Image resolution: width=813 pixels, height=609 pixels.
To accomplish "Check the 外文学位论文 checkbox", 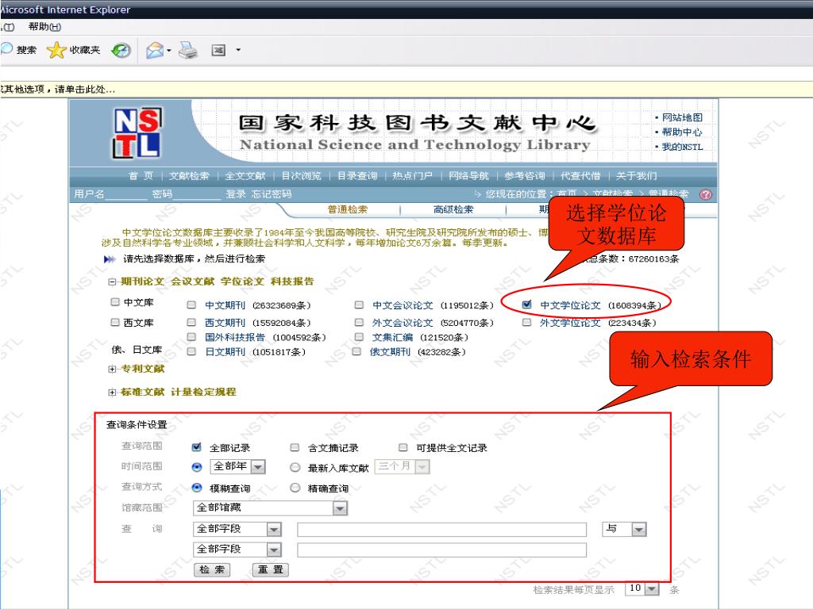I will click(527, 322).
